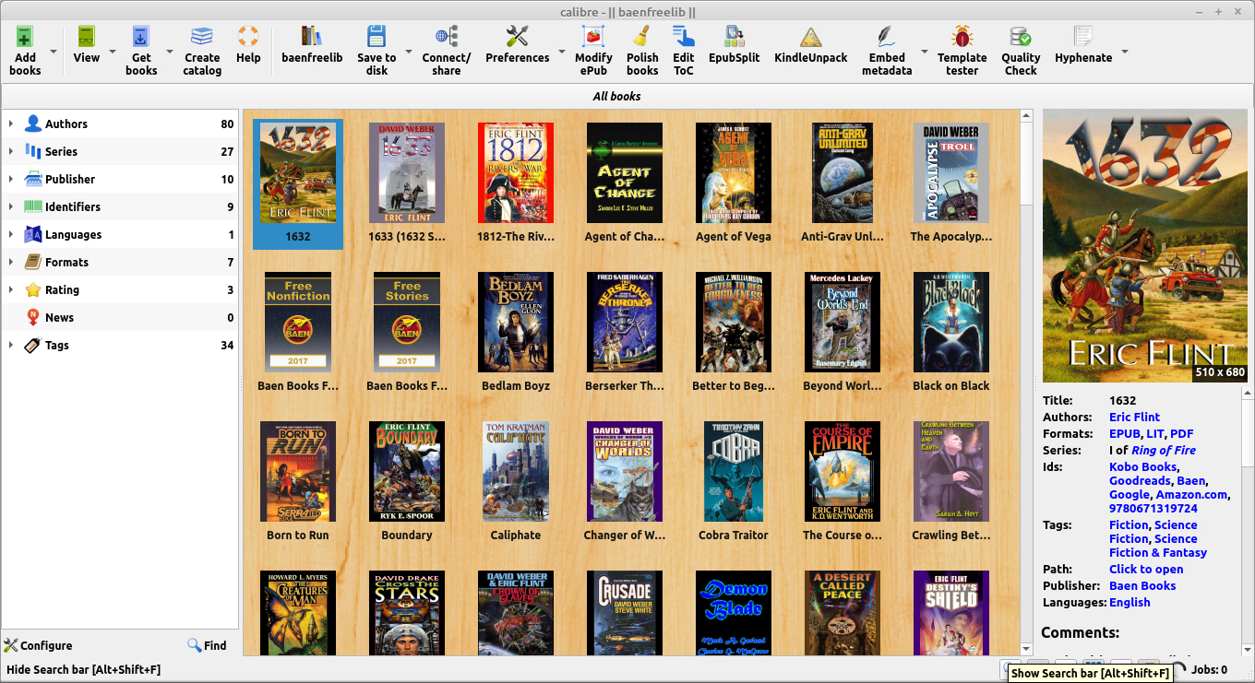Image resolution: width=1255 pixels, height=683 pixels.
Task: Run the Polish books tool
Action: [x=642, y=37]
